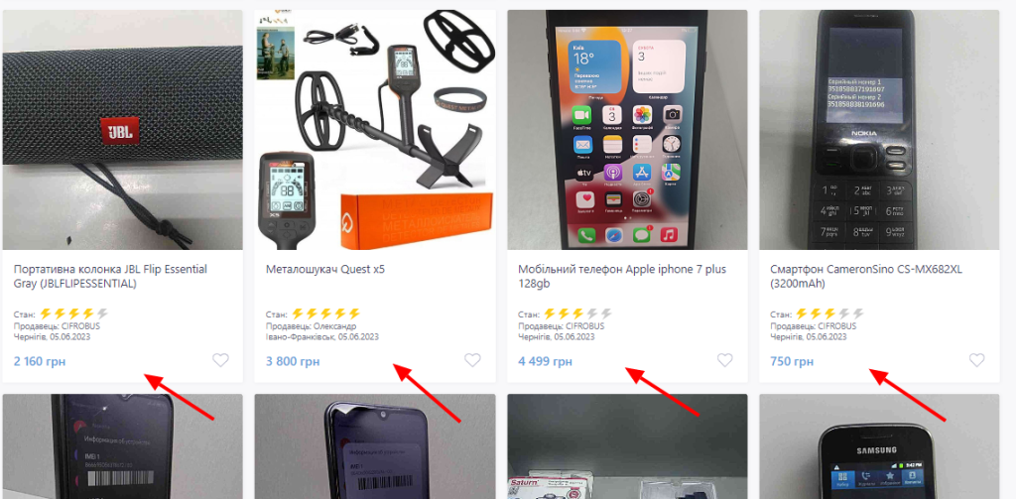View the iPhone 7 plus product photo
The width and height of the screenshot is (1016, 499).
pos(627,130)
